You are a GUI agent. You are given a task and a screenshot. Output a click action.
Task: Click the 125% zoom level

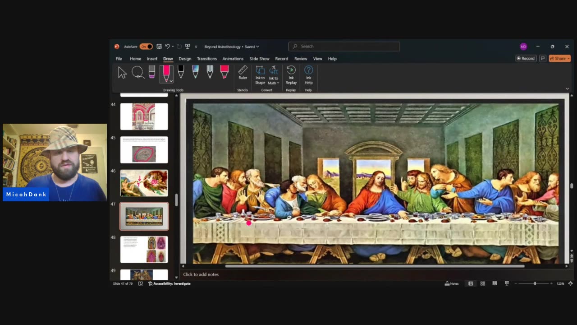coord(560,283)
